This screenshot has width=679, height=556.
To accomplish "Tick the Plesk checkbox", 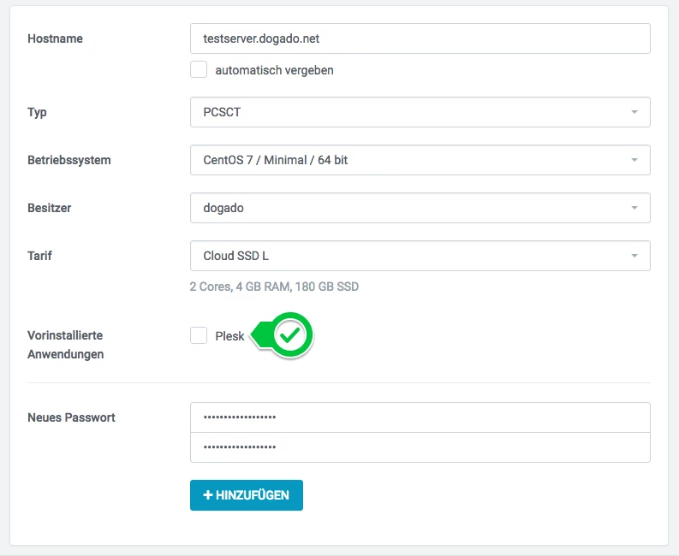I will point(199,336).
